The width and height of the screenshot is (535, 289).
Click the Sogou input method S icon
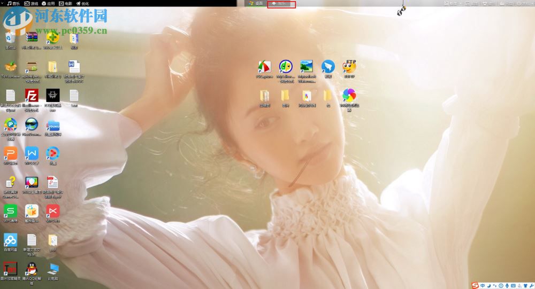click(x=475, y=285)
